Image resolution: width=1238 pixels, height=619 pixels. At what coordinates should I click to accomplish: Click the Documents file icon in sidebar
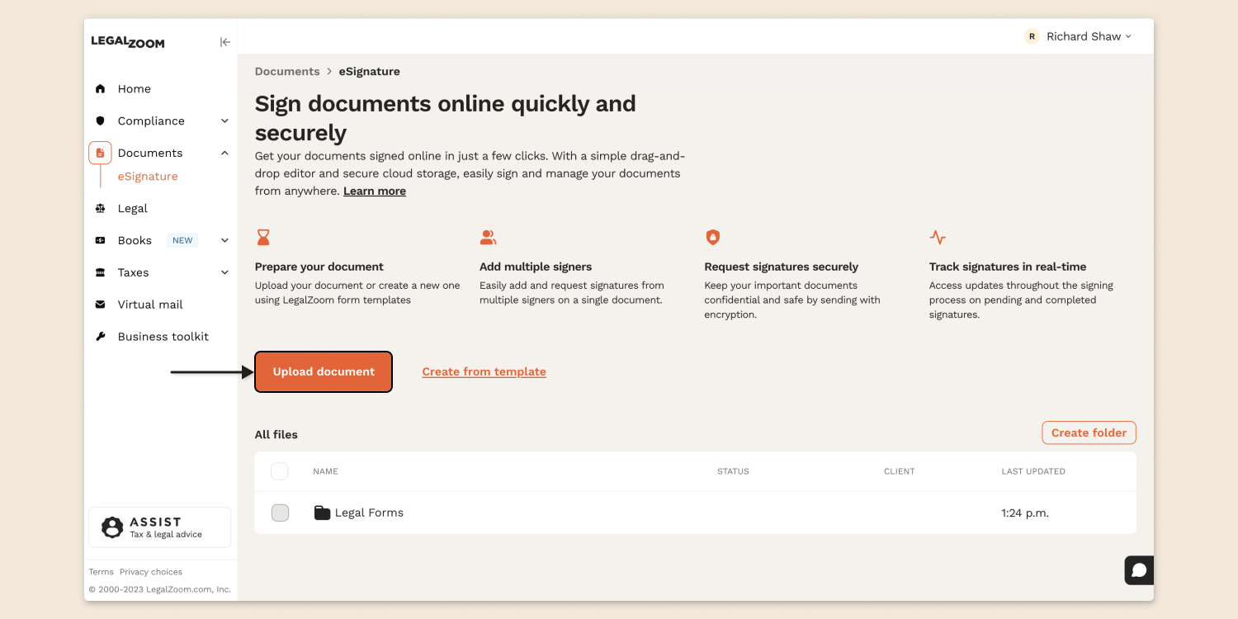100,152
